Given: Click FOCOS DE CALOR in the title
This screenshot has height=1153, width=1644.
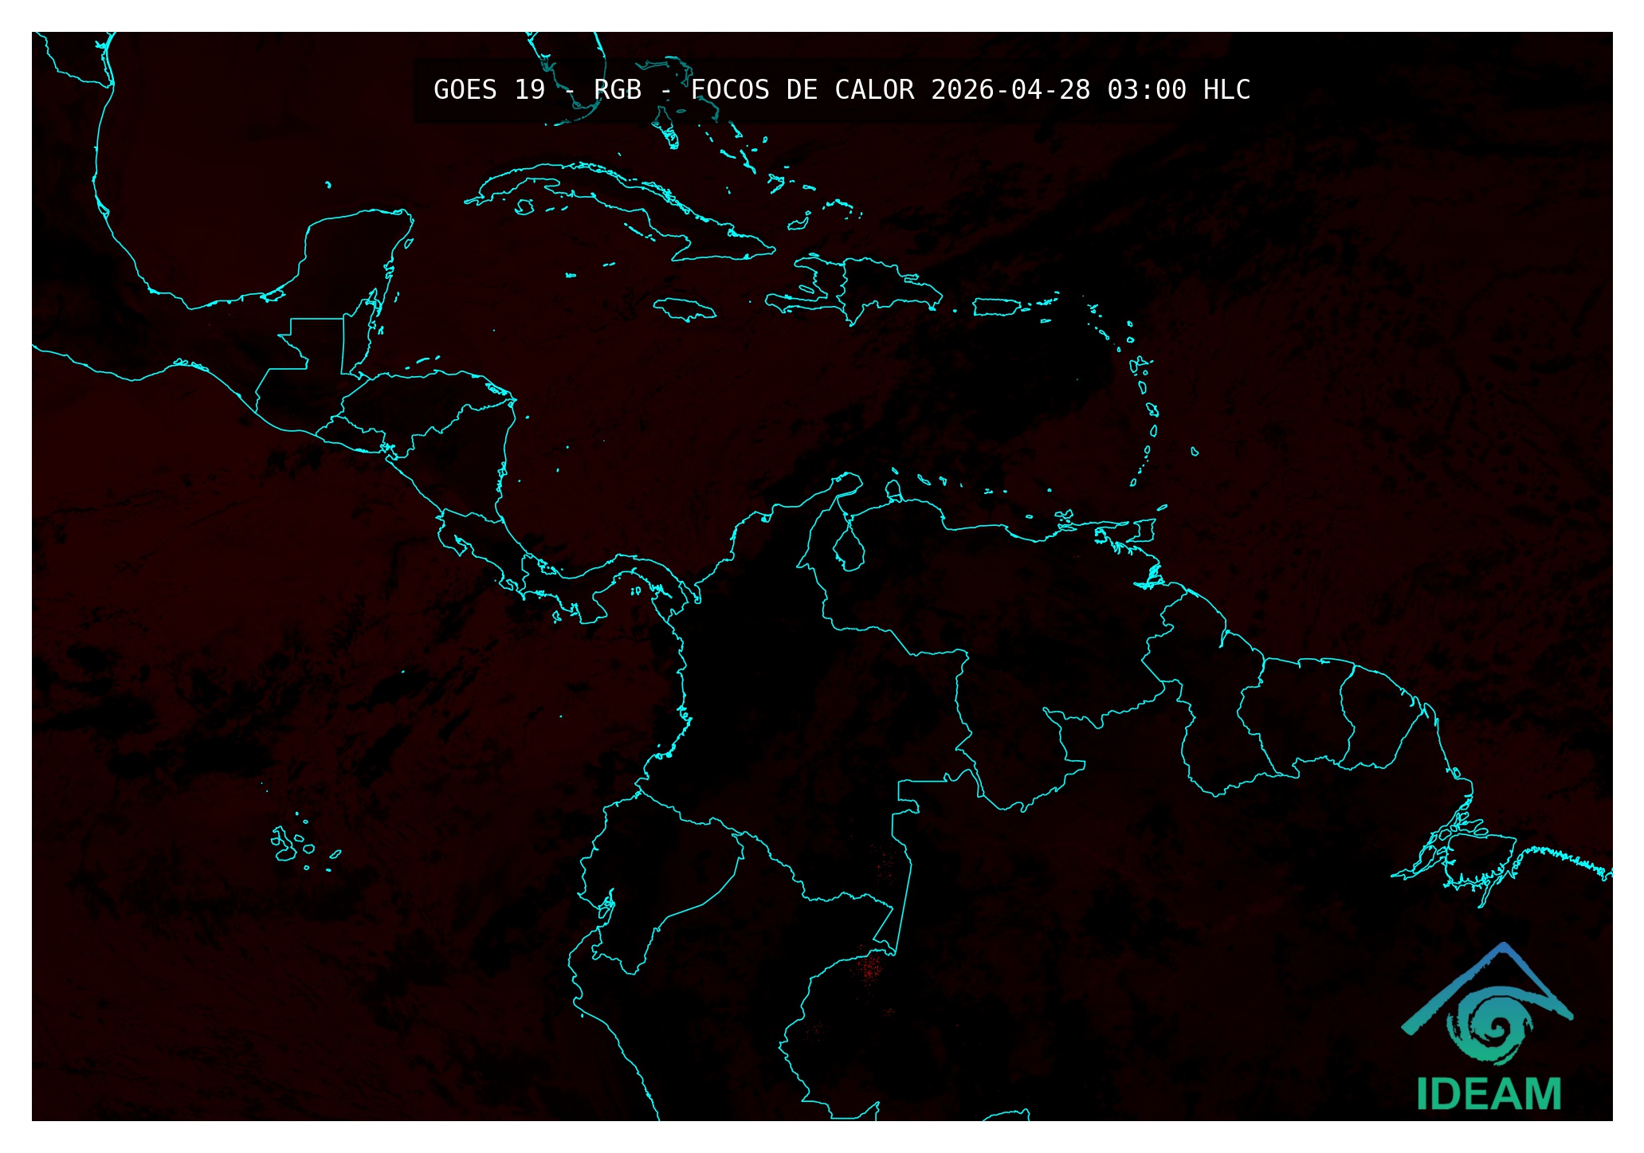Looking at the screenshot, I should point(802,90).
